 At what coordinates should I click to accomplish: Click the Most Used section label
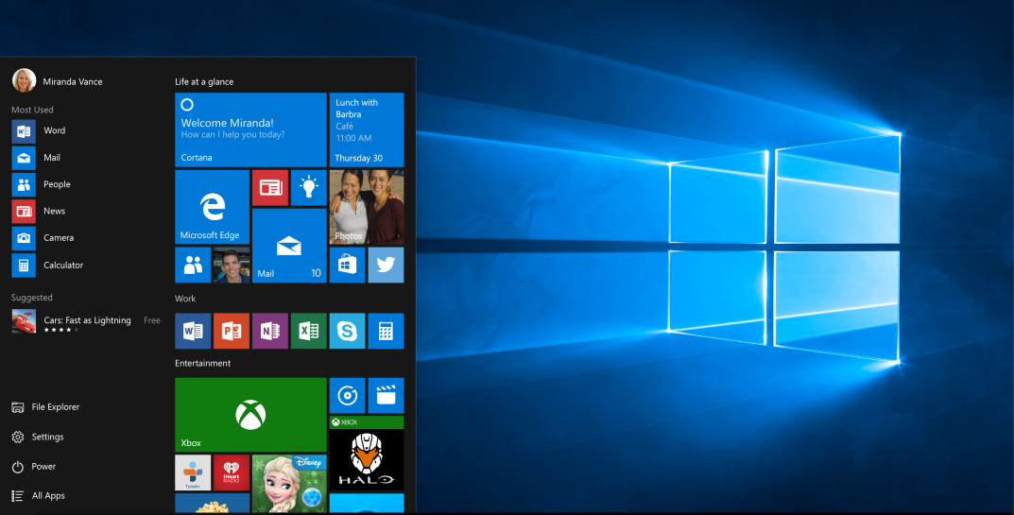[32, 110]
